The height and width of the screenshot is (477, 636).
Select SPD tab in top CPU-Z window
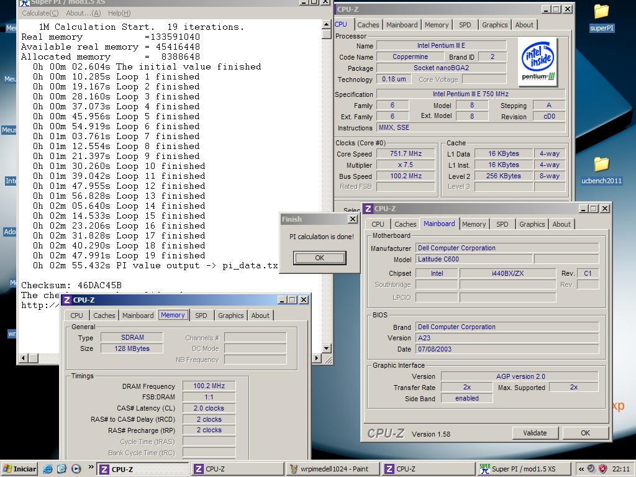[465, 25]
